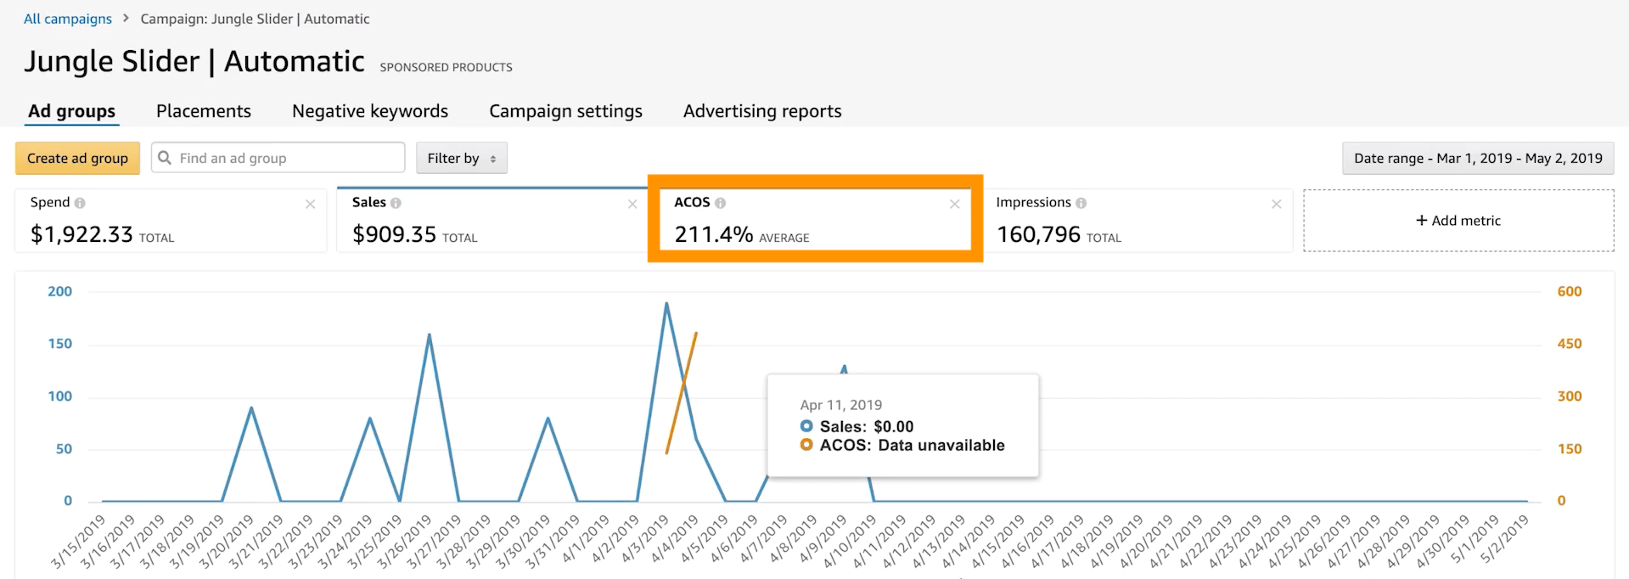Screen dimensions: 1629x579
Task: Click the Jungle Slider | Automatic page title
Action: click(x=194, y=61)
